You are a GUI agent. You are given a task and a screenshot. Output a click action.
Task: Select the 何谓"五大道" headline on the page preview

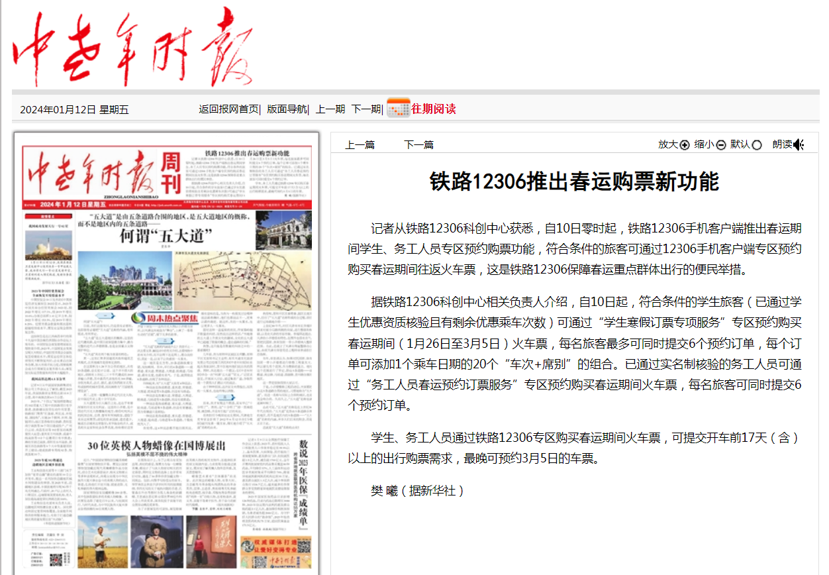click(165, 236)
